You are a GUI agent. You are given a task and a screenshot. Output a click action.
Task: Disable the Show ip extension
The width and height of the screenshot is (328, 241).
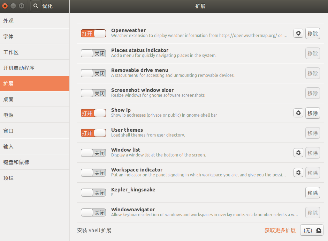click(x=93, y=113)
